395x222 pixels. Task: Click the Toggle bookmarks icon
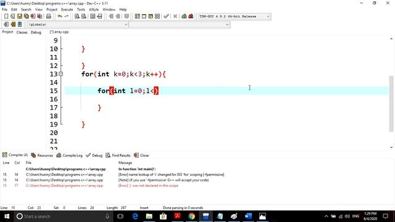13,24
